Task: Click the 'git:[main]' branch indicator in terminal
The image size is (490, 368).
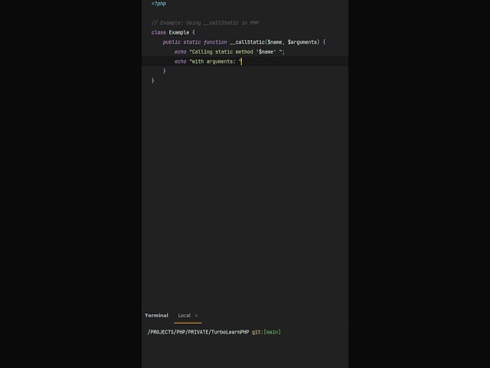Action: pyautogui.click(x=266, y=332)
